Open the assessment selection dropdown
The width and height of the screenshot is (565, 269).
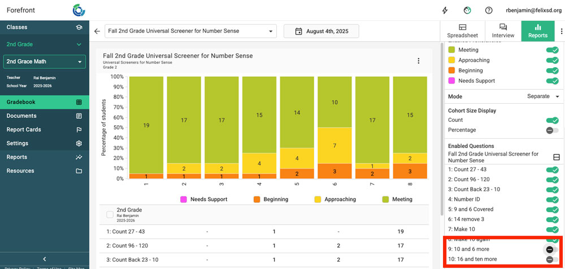point(190,32)
